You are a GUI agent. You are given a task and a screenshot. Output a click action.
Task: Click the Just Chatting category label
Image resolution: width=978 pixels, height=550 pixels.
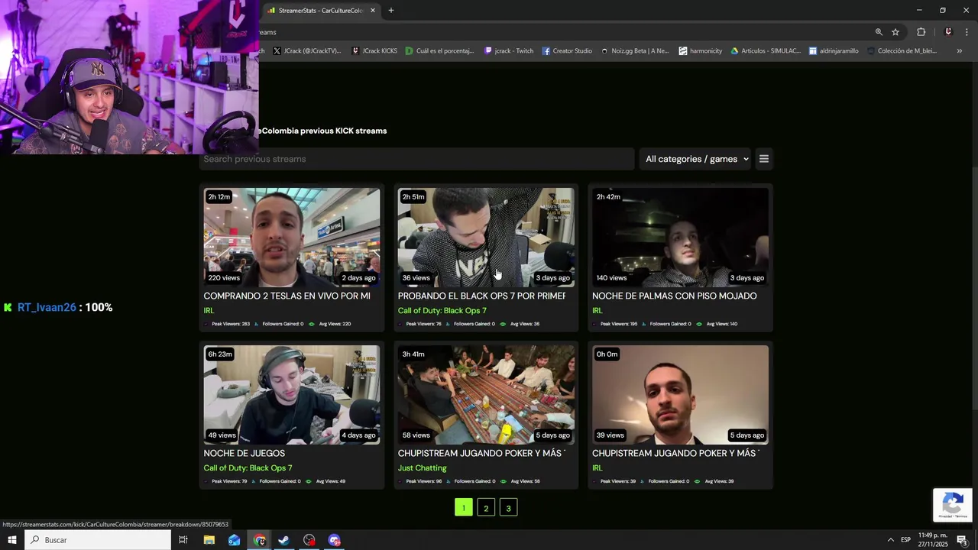tap(422, 468)
